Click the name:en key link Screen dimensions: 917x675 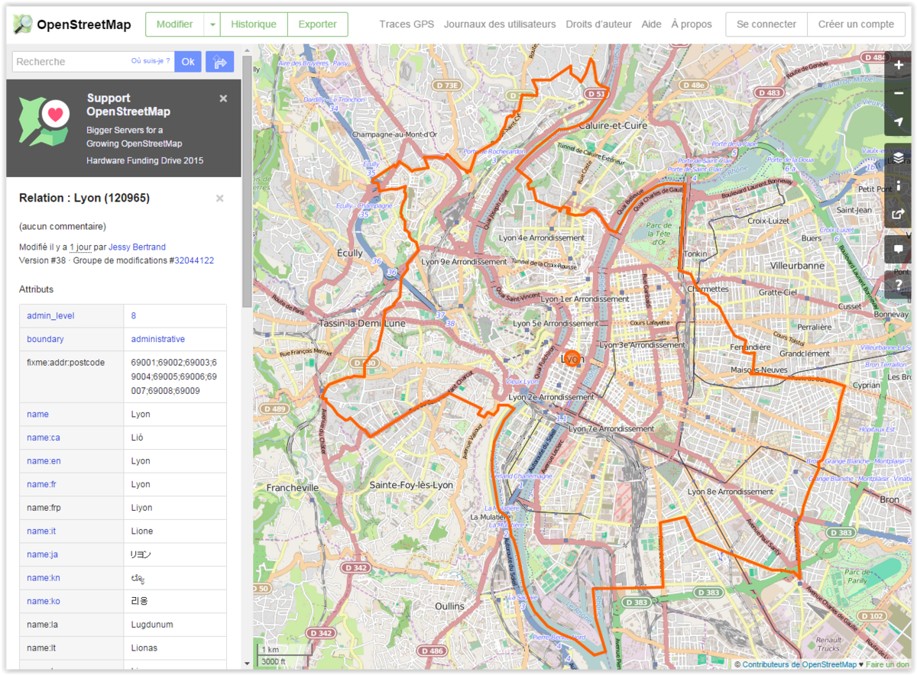(44, 461)
